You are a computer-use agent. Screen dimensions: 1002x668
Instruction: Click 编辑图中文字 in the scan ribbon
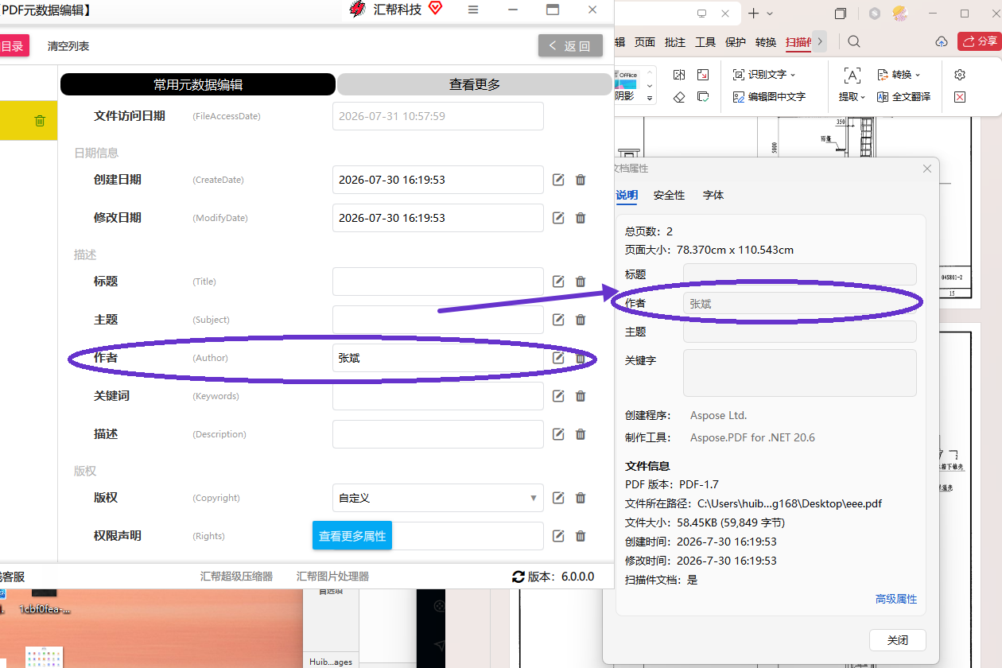pos(769,97)
